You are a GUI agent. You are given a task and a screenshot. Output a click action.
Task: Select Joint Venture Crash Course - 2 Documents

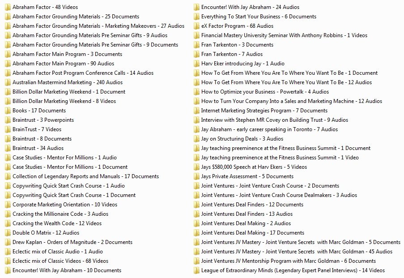tap(270, 186)
